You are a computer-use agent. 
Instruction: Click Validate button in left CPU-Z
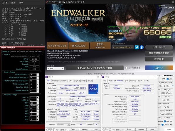85,129
